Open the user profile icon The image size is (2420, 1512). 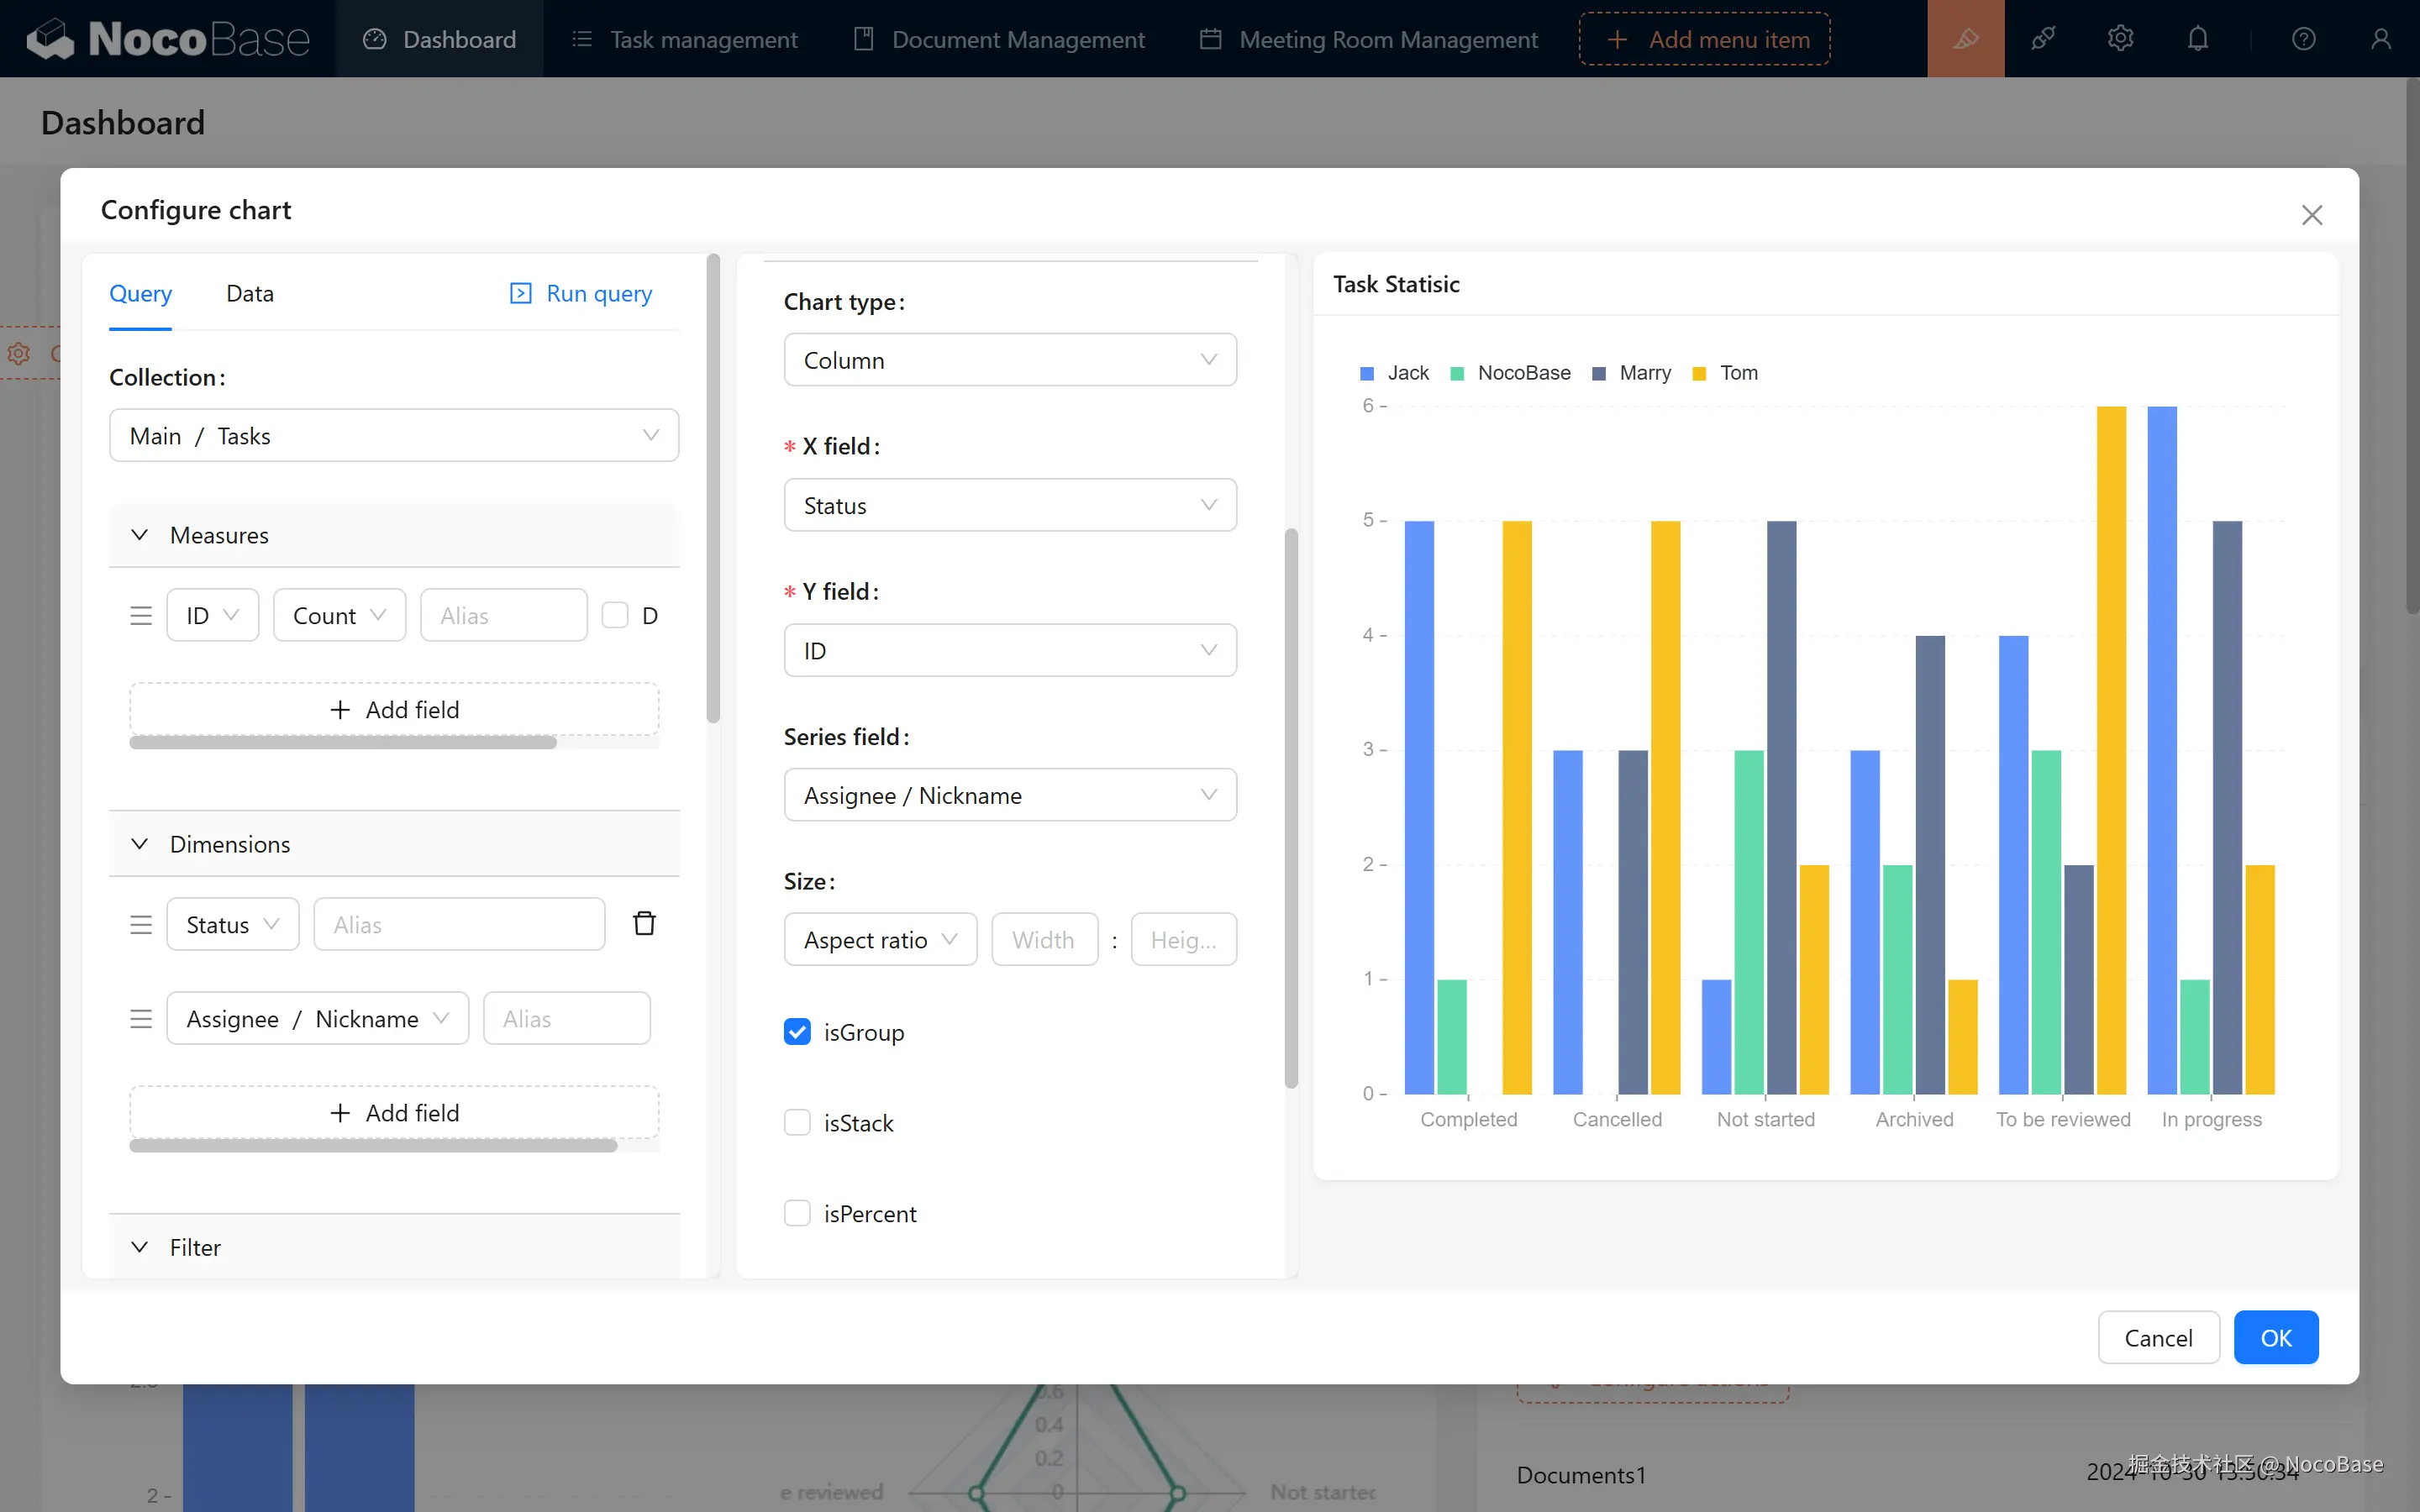pyautogui.click(x=2381, y=39)
